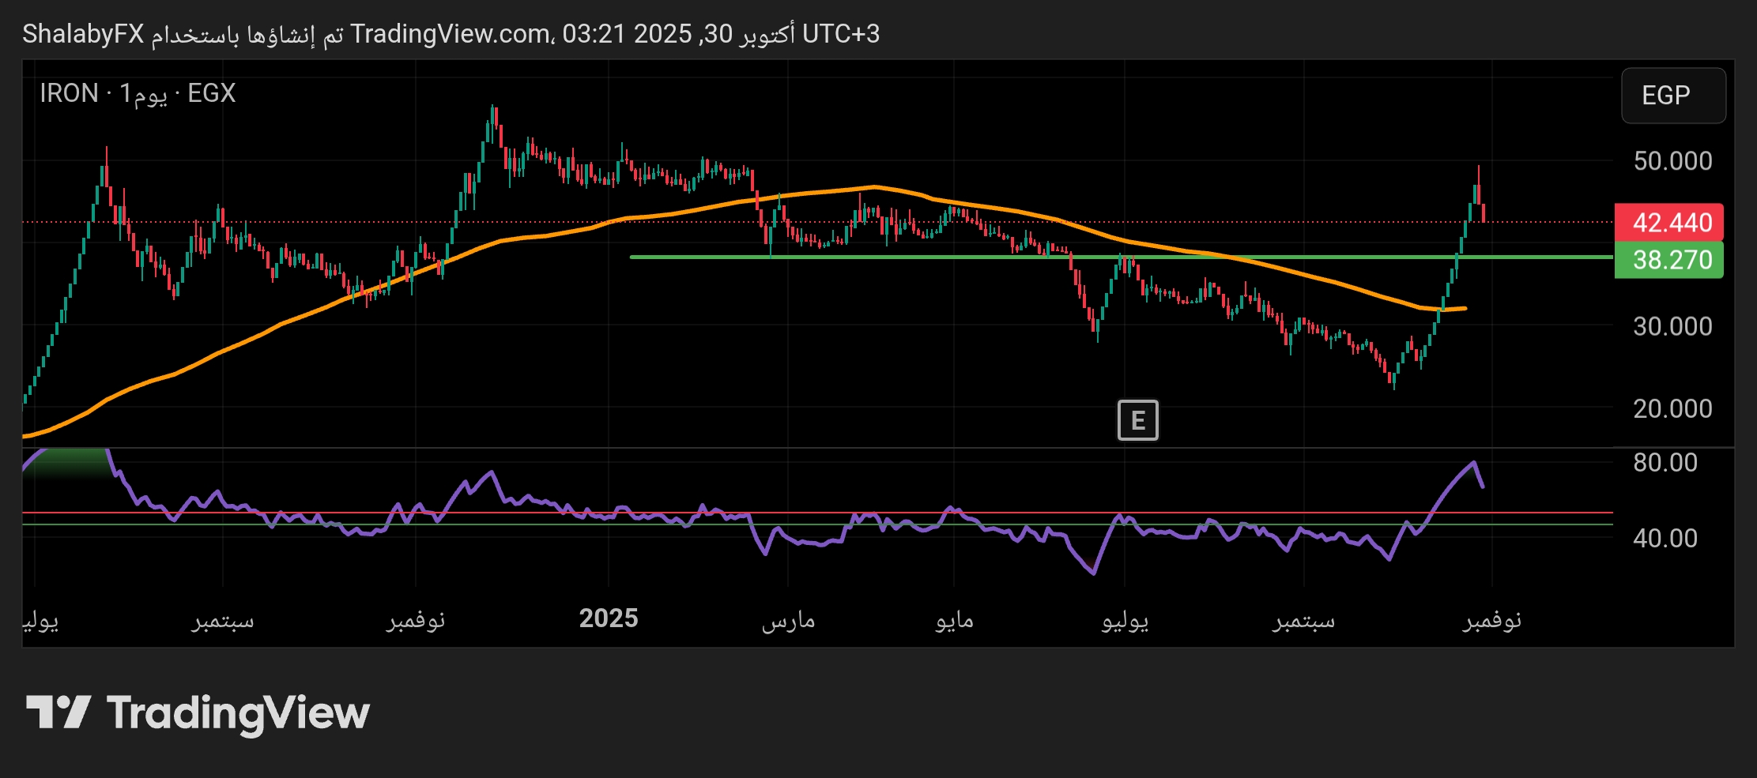The width and height of the screenshot is (1757, 778).
Task: Click the red 42.440 current price label
Action: pos(1671,223)
